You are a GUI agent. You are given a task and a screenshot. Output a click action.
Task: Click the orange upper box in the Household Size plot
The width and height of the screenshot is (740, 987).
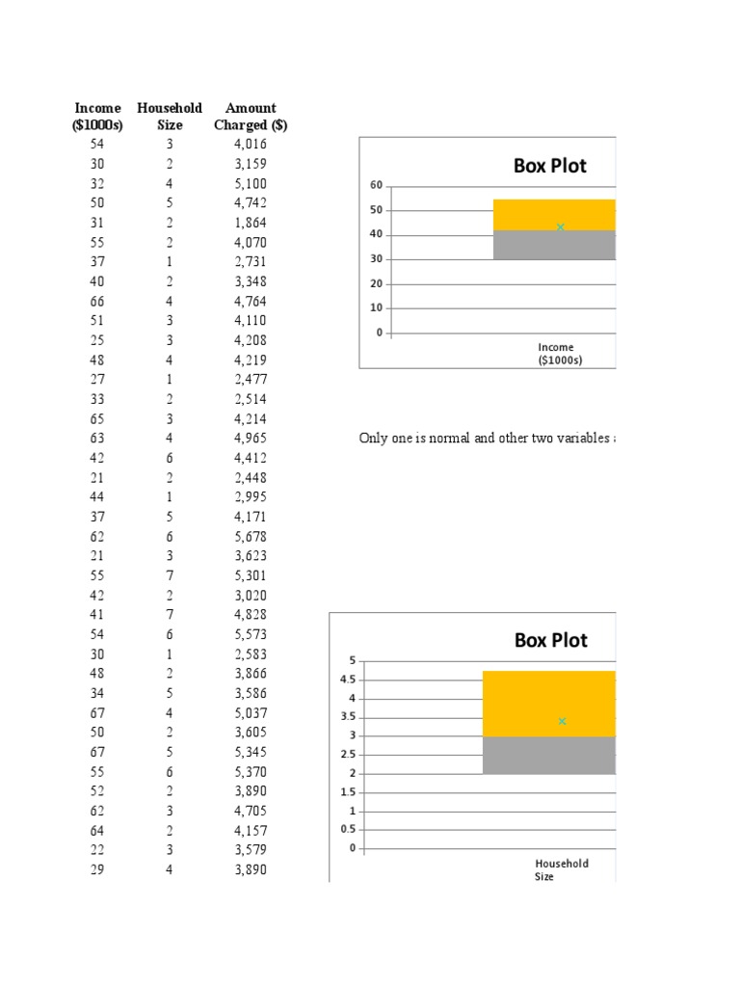click(548, 704)
